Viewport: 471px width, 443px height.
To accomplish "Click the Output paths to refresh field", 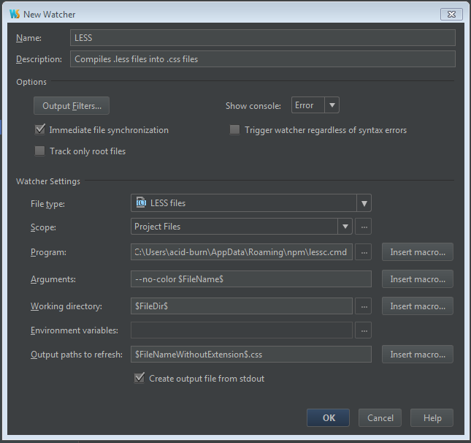I will tap(251, 355).
